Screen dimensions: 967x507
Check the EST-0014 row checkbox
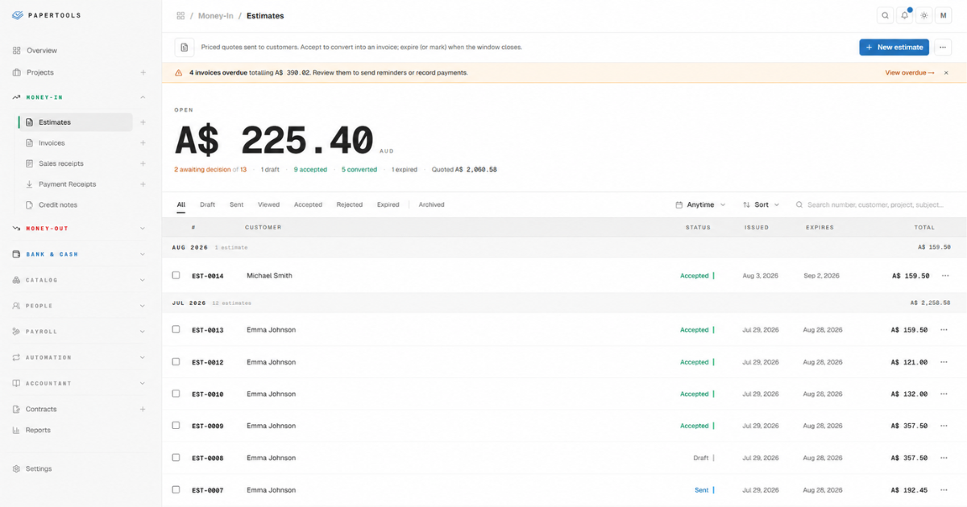[176, 275]
